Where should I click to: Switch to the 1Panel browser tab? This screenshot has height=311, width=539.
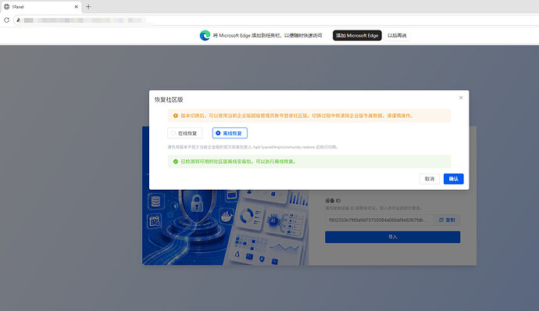(x=41, y=6)
